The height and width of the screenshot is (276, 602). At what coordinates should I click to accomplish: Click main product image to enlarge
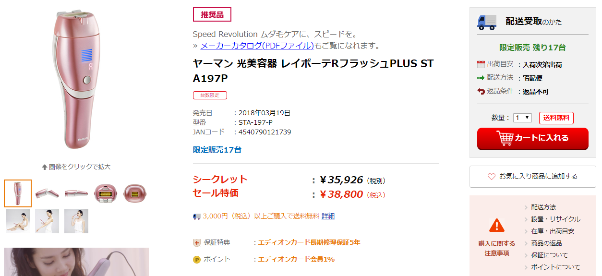click(x=77, y=79)
